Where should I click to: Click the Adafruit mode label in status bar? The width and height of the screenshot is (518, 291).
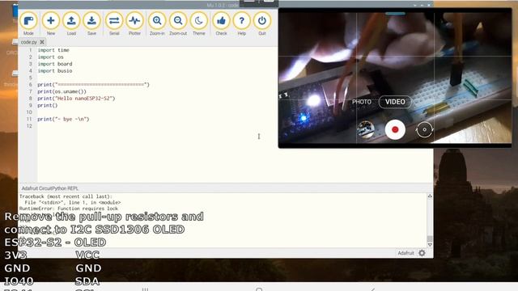coord(405,253)
